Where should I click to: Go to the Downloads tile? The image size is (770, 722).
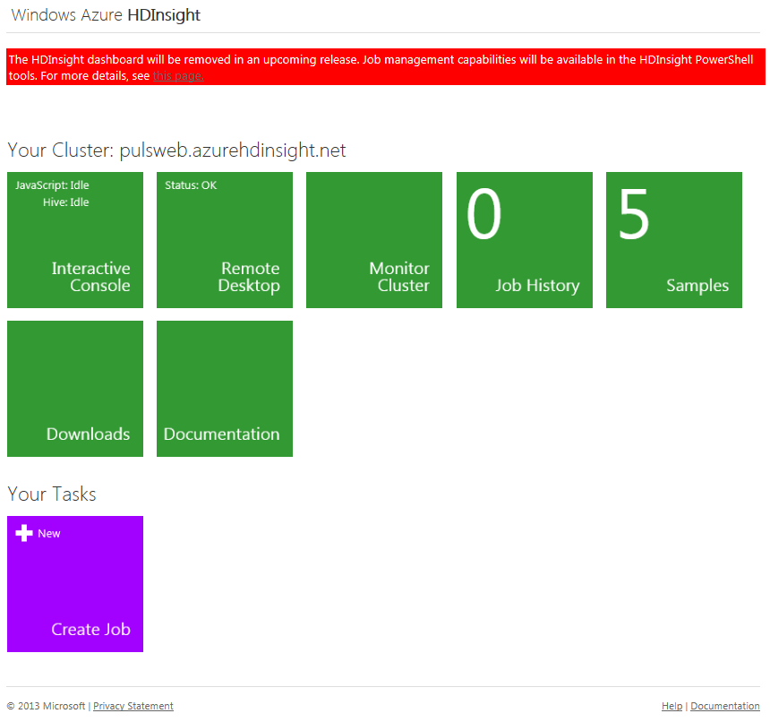[x=75, y=389]
